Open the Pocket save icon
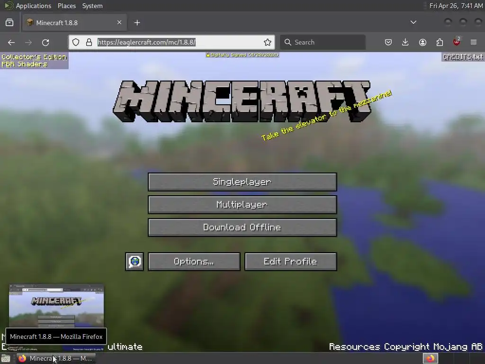The height and width of the screenshot is (364, 485). (388, 42)
